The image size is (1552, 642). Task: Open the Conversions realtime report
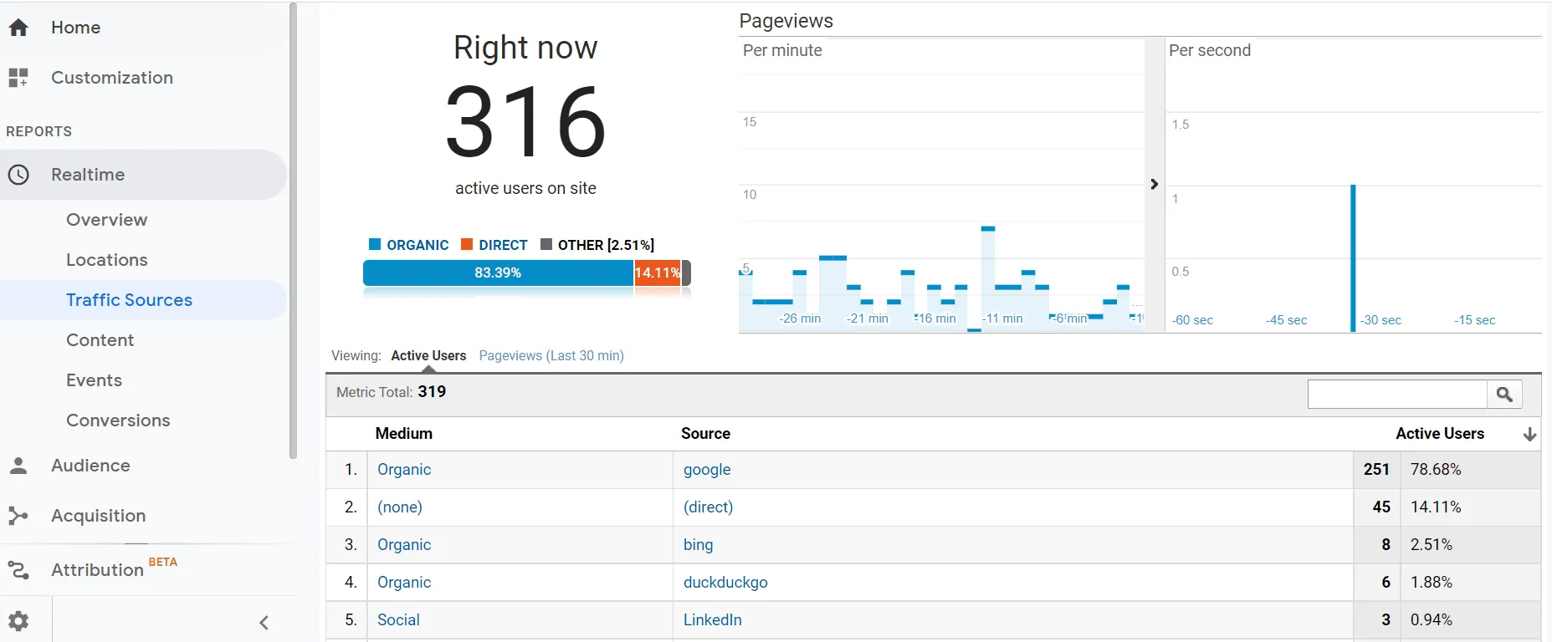pos(118,420)
